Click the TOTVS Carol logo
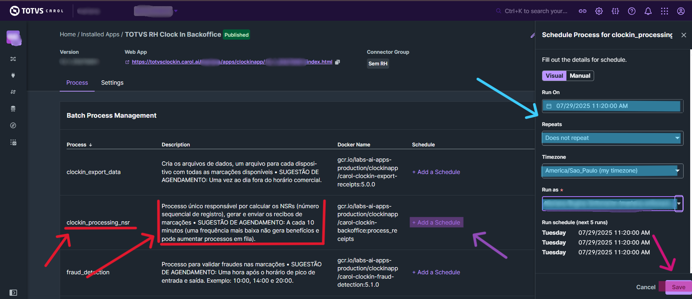692x299 pixels. 36,11
